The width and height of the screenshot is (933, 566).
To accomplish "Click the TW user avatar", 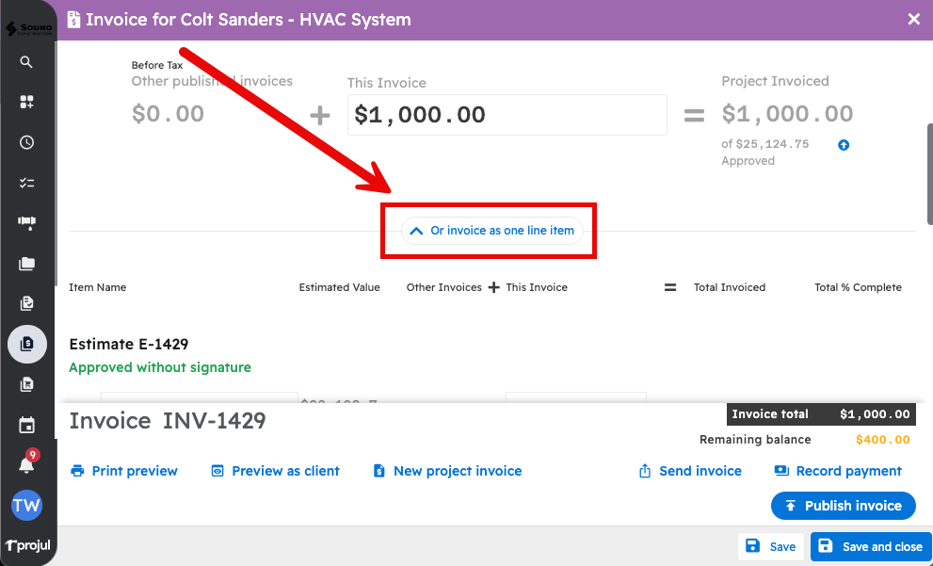I will (26, 506).
